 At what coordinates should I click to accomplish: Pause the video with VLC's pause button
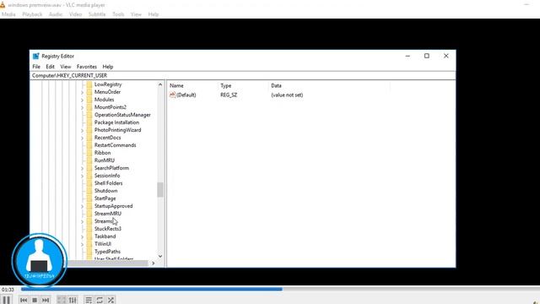(6, 300)
